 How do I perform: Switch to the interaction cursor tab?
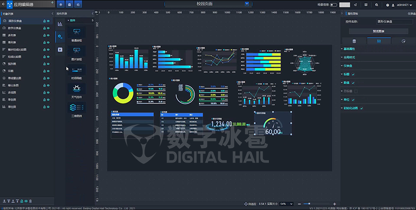tap(404, 41)
